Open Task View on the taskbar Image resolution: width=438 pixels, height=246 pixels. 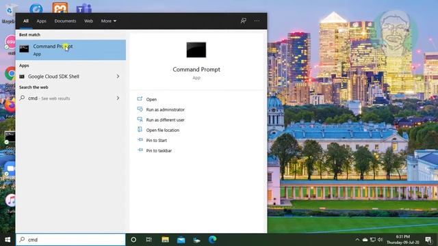point(149,240)
